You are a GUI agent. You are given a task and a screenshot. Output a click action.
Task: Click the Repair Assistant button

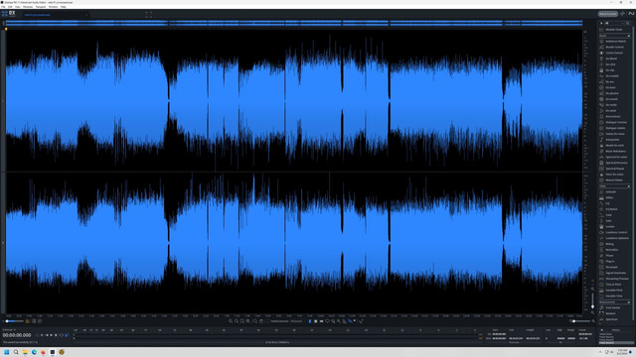click(607, 14)
